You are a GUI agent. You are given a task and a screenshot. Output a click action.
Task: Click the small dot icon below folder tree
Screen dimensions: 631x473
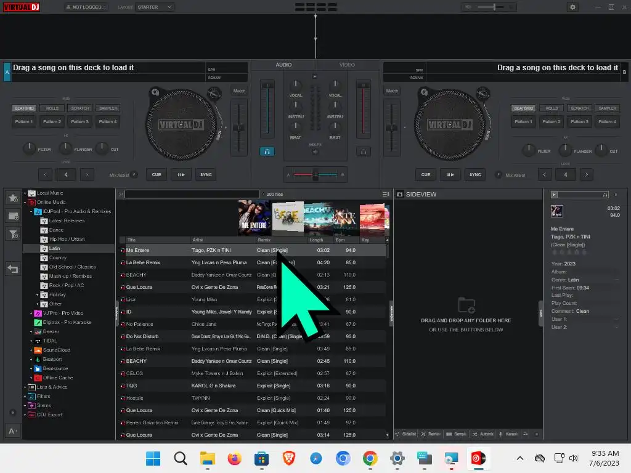(x=13, y=412)
